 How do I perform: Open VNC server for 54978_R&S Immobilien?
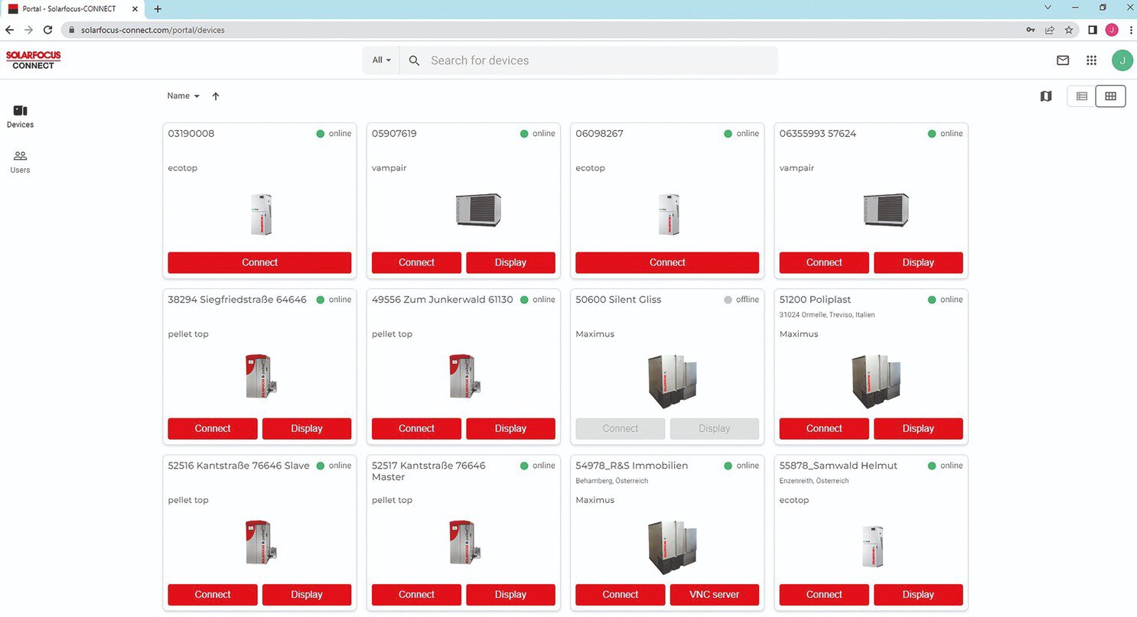pyautogui.click(x=715, y=594)
